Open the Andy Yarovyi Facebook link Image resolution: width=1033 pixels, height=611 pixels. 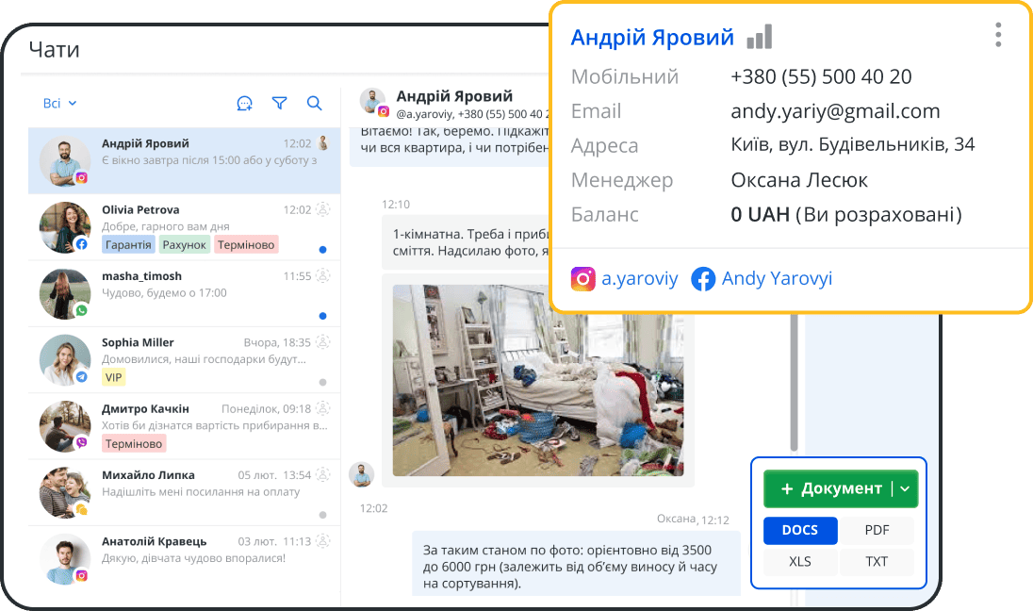[777, 279]
